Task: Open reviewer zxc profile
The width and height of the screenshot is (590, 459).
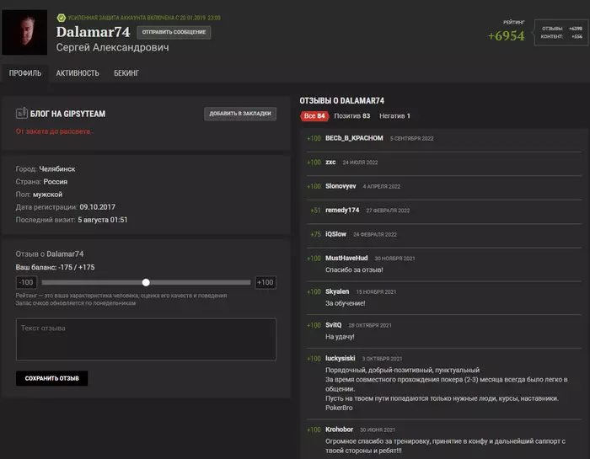Action: coord(330,162)
